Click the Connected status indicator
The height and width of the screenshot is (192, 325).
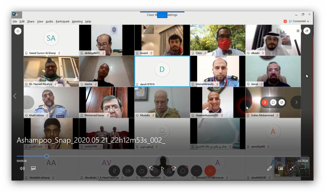tap(299, 21)
